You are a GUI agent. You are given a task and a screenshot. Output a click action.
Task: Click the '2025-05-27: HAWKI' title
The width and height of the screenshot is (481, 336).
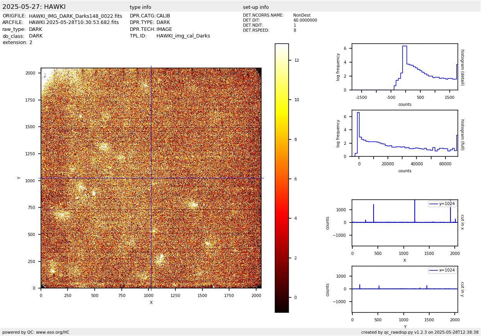34,7
